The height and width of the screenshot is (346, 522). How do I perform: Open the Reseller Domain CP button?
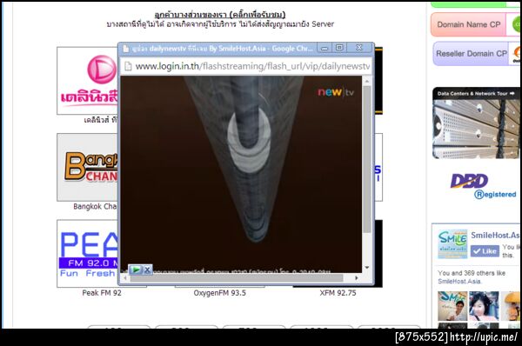click(477, 54)
